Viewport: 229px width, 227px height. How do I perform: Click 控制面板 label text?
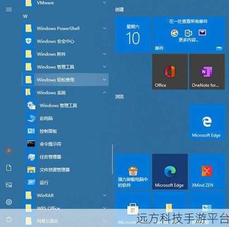(48, 131)
